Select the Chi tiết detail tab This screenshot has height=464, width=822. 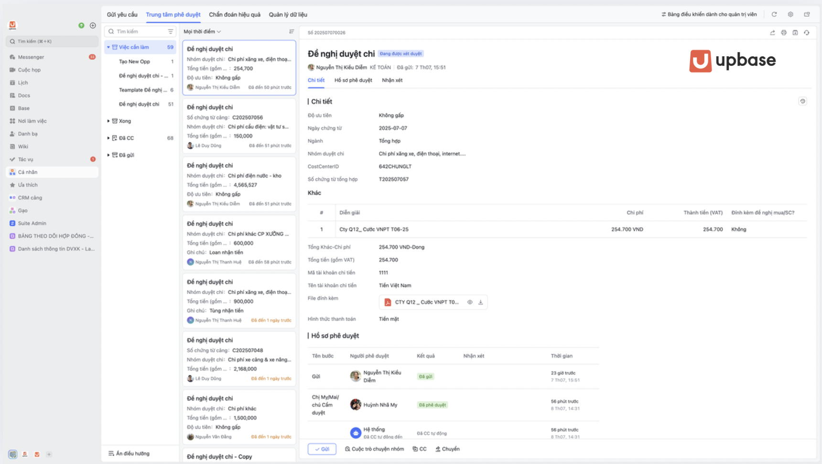point(316,80)
